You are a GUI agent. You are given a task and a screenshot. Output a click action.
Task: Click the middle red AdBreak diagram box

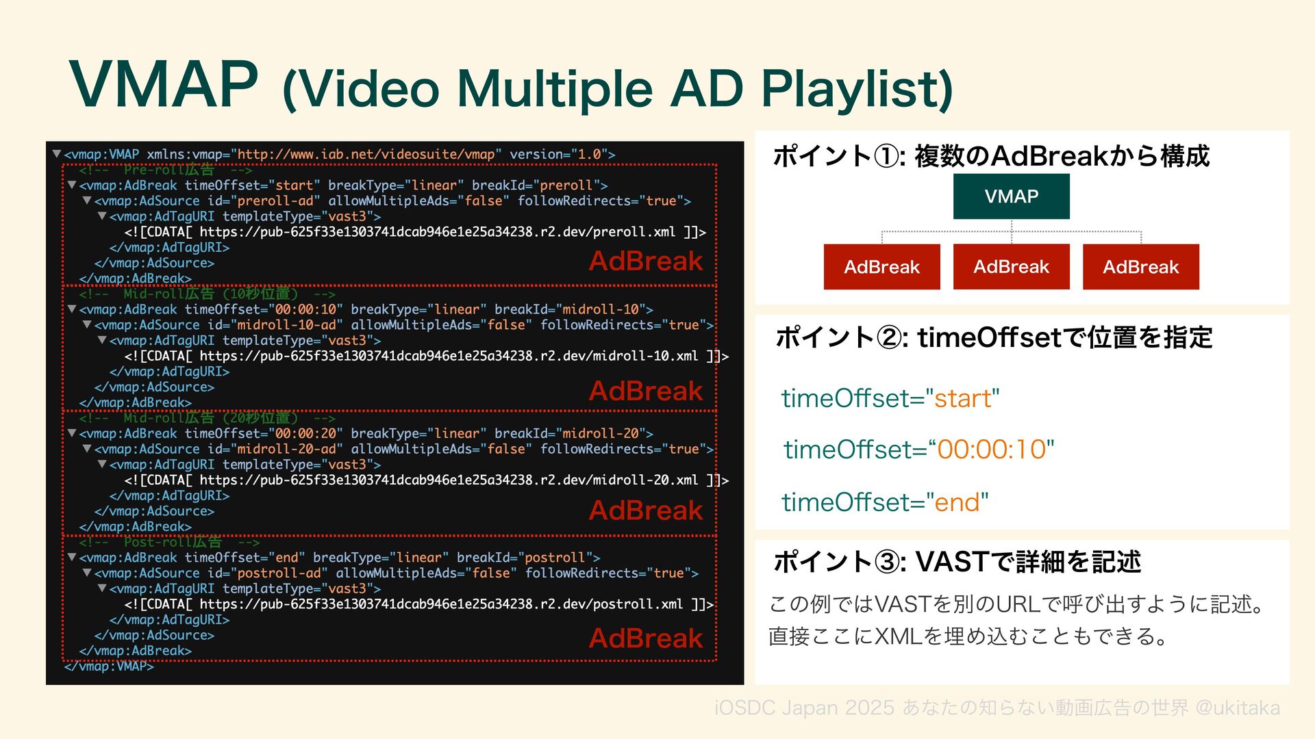click(1011, 267)
